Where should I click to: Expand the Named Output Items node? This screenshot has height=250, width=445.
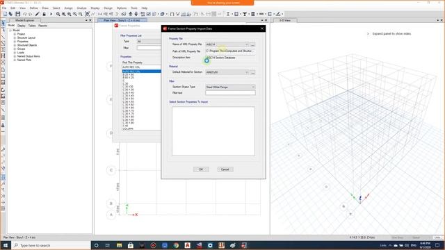tap(15, 56)
